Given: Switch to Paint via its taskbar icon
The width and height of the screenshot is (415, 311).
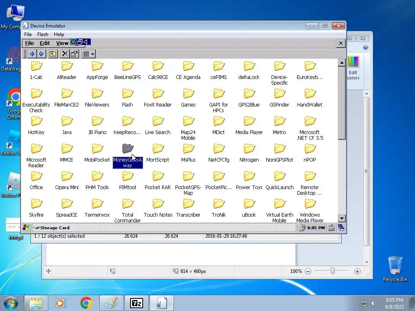Looking at the screenshot, I should 111,303.
